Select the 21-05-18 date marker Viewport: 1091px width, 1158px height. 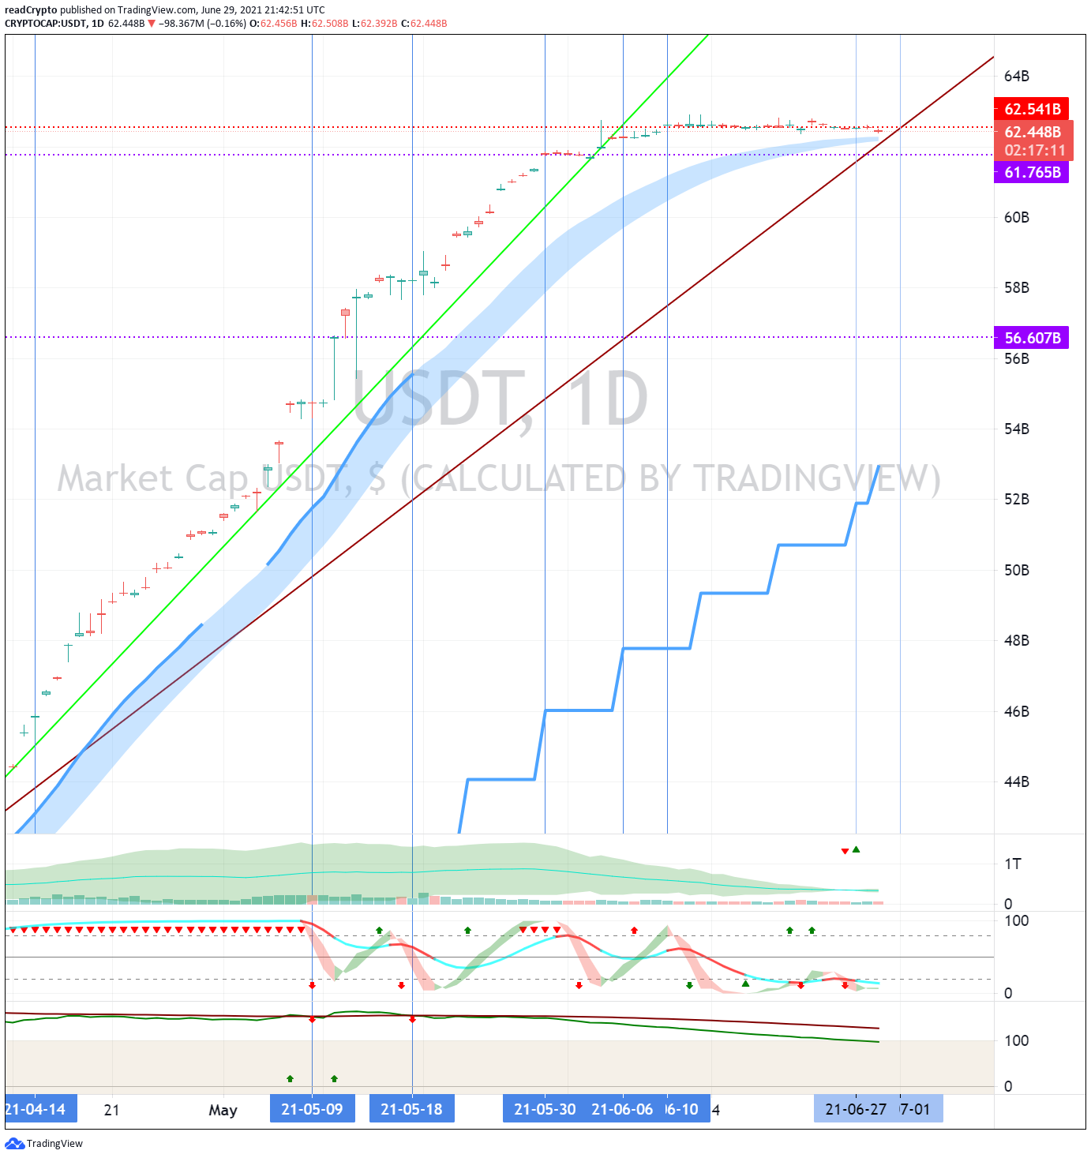[411, 1109]
